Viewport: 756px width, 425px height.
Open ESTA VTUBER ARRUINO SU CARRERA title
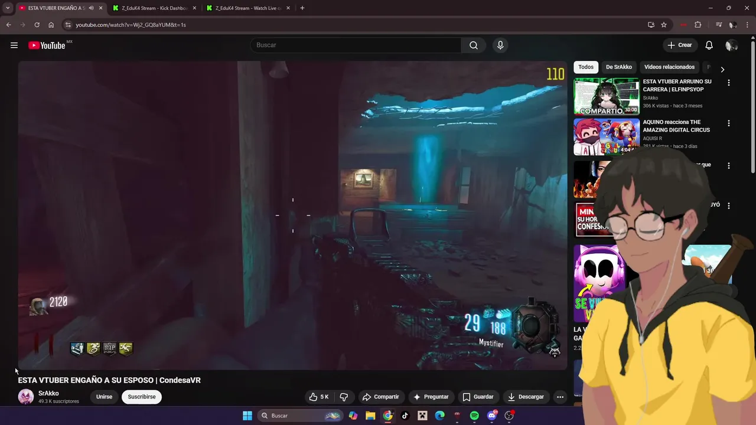click(x=677, y=86)
